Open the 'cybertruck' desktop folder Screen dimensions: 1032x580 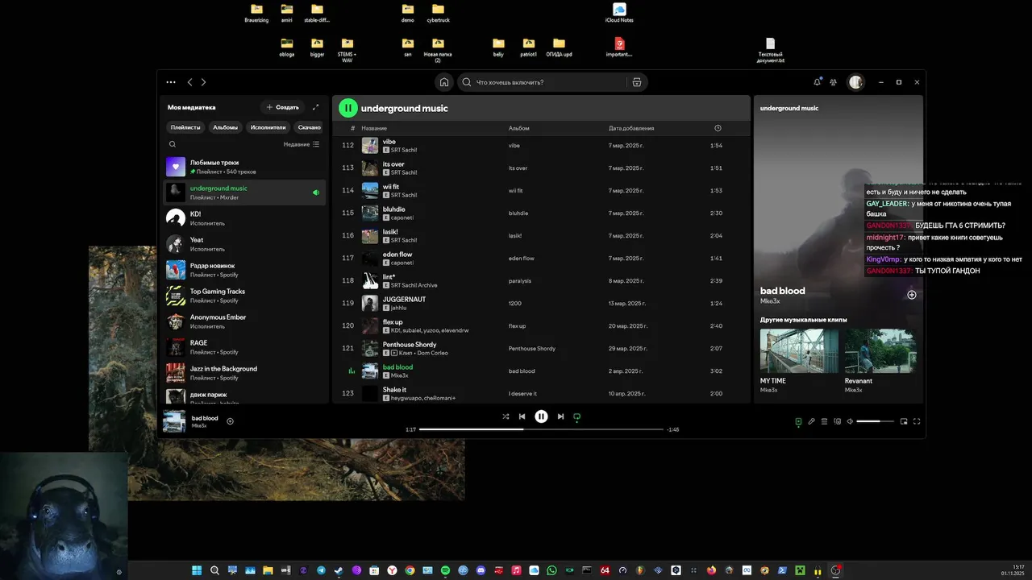click(438, 13)
